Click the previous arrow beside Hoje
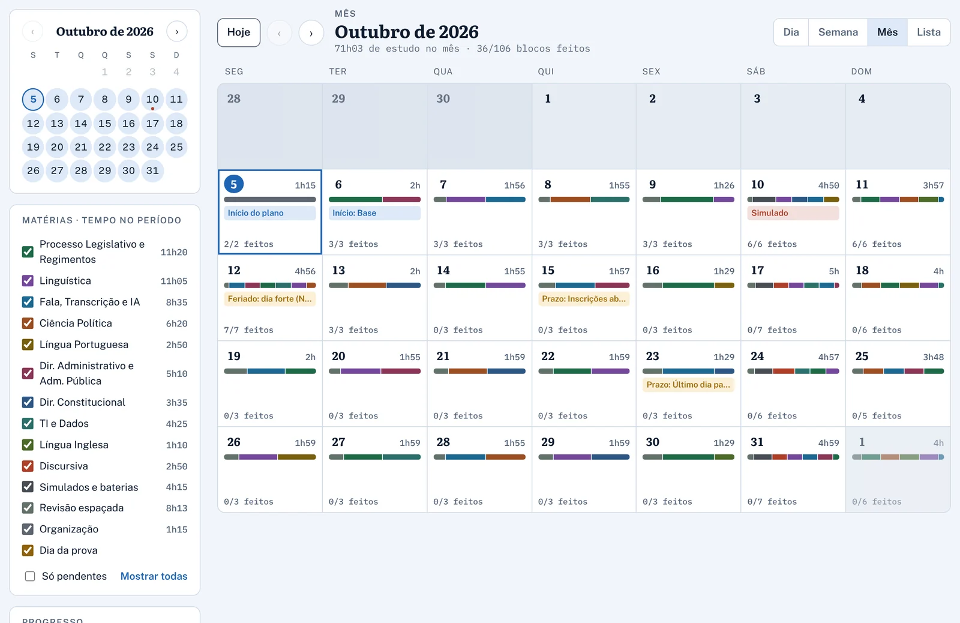 [279, 33]
